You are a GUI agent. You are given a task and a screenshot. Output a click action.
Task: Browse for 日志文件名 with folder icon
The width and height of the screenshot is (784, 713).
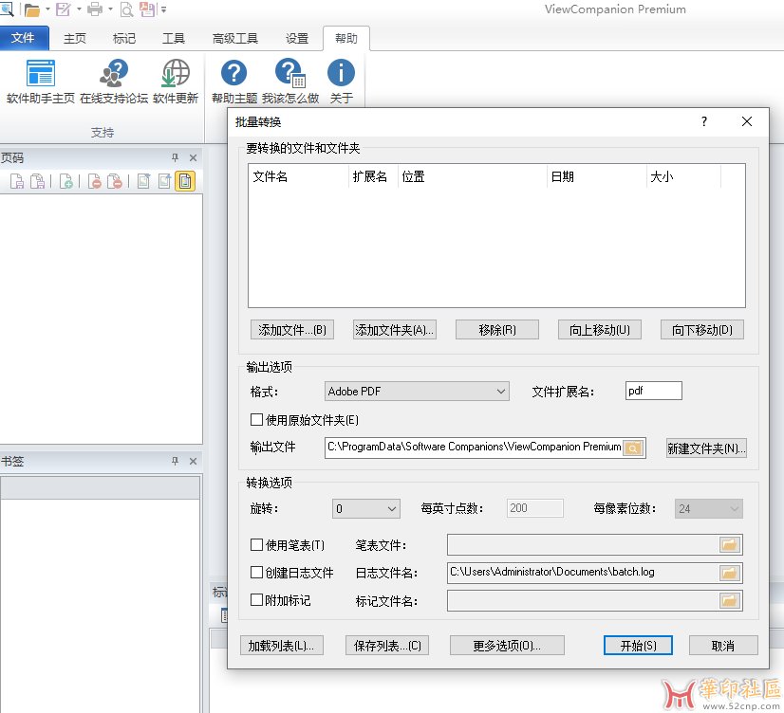(730, 572)
